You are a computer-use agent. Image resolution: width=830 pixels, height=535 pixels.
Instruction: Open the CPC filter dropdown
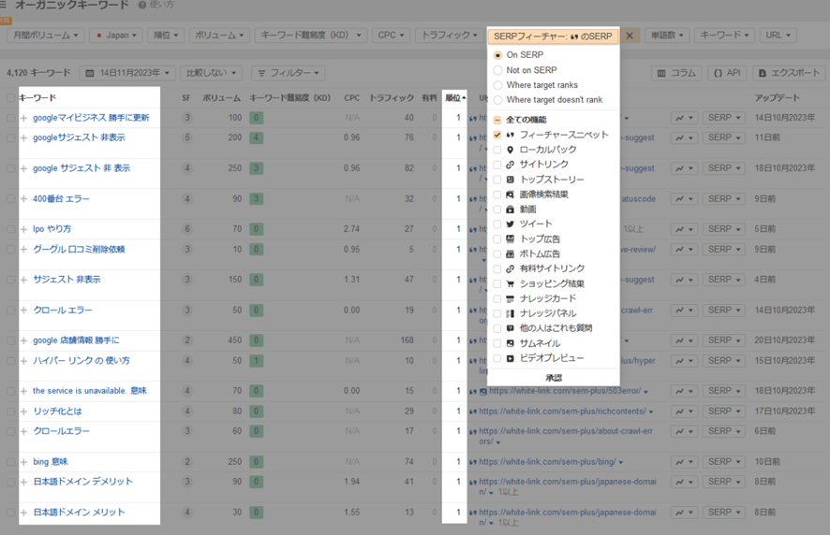(392, 36)
